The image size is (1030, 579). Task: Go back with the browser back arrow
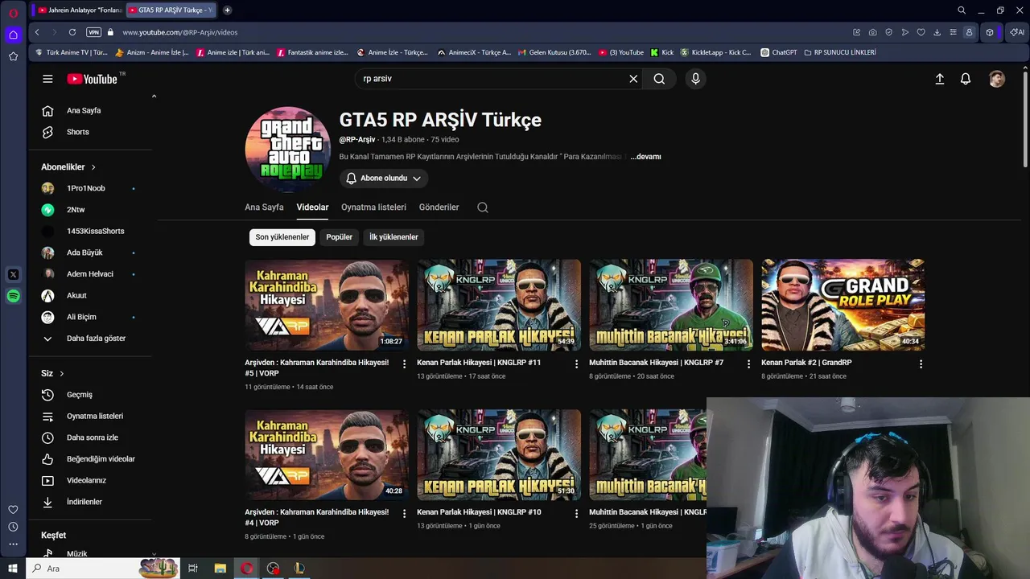(37, 32)
